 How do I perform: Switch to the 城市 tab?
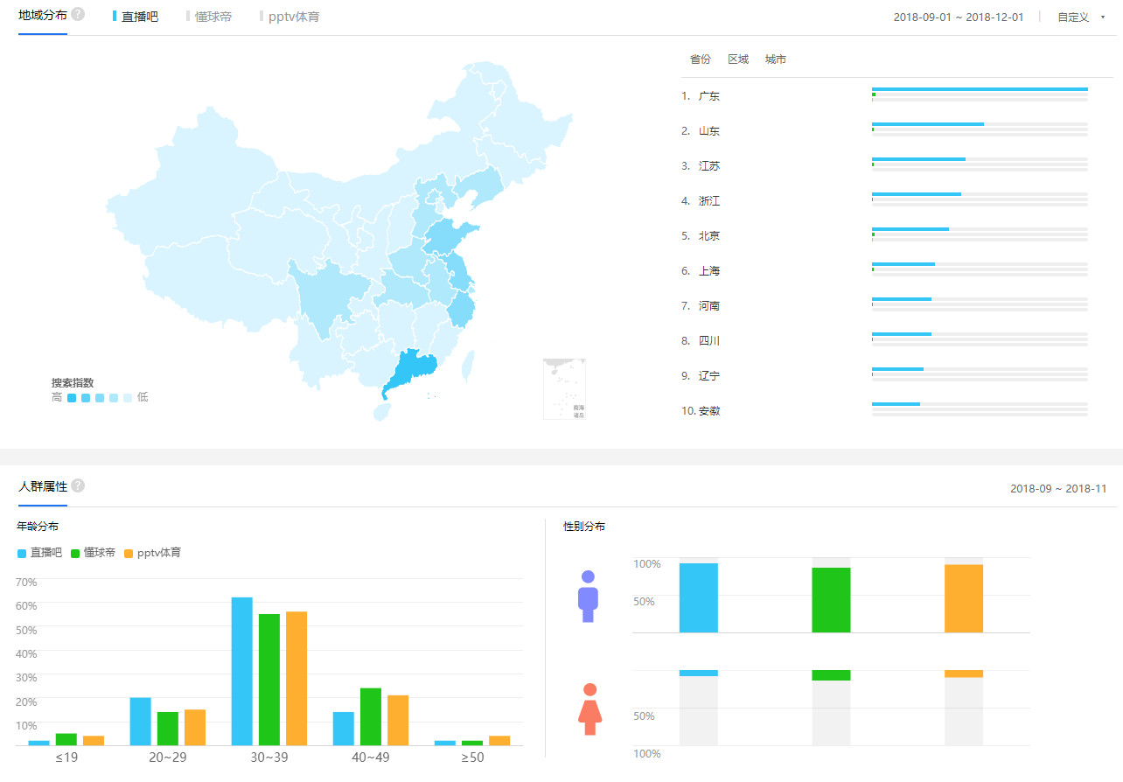(x=775, y=59)
